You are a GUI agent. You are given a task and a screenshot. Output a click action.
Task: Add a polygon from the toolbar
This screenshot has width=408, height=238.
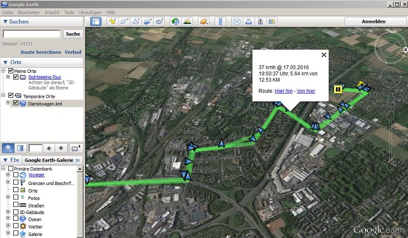pos(124,21)
